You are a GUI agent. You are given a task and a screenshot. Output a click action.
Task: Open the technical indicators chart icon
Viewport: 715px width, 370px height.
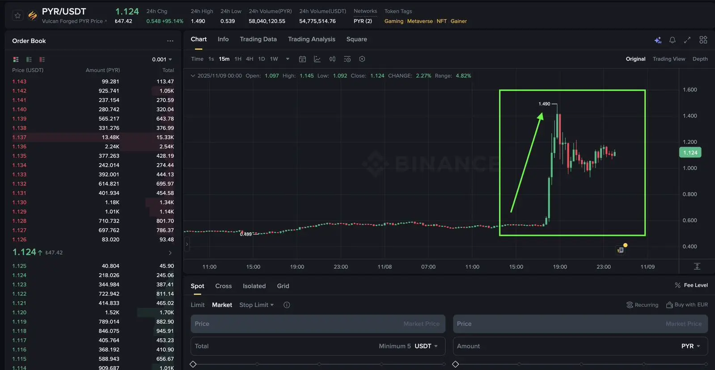point(317,59)
